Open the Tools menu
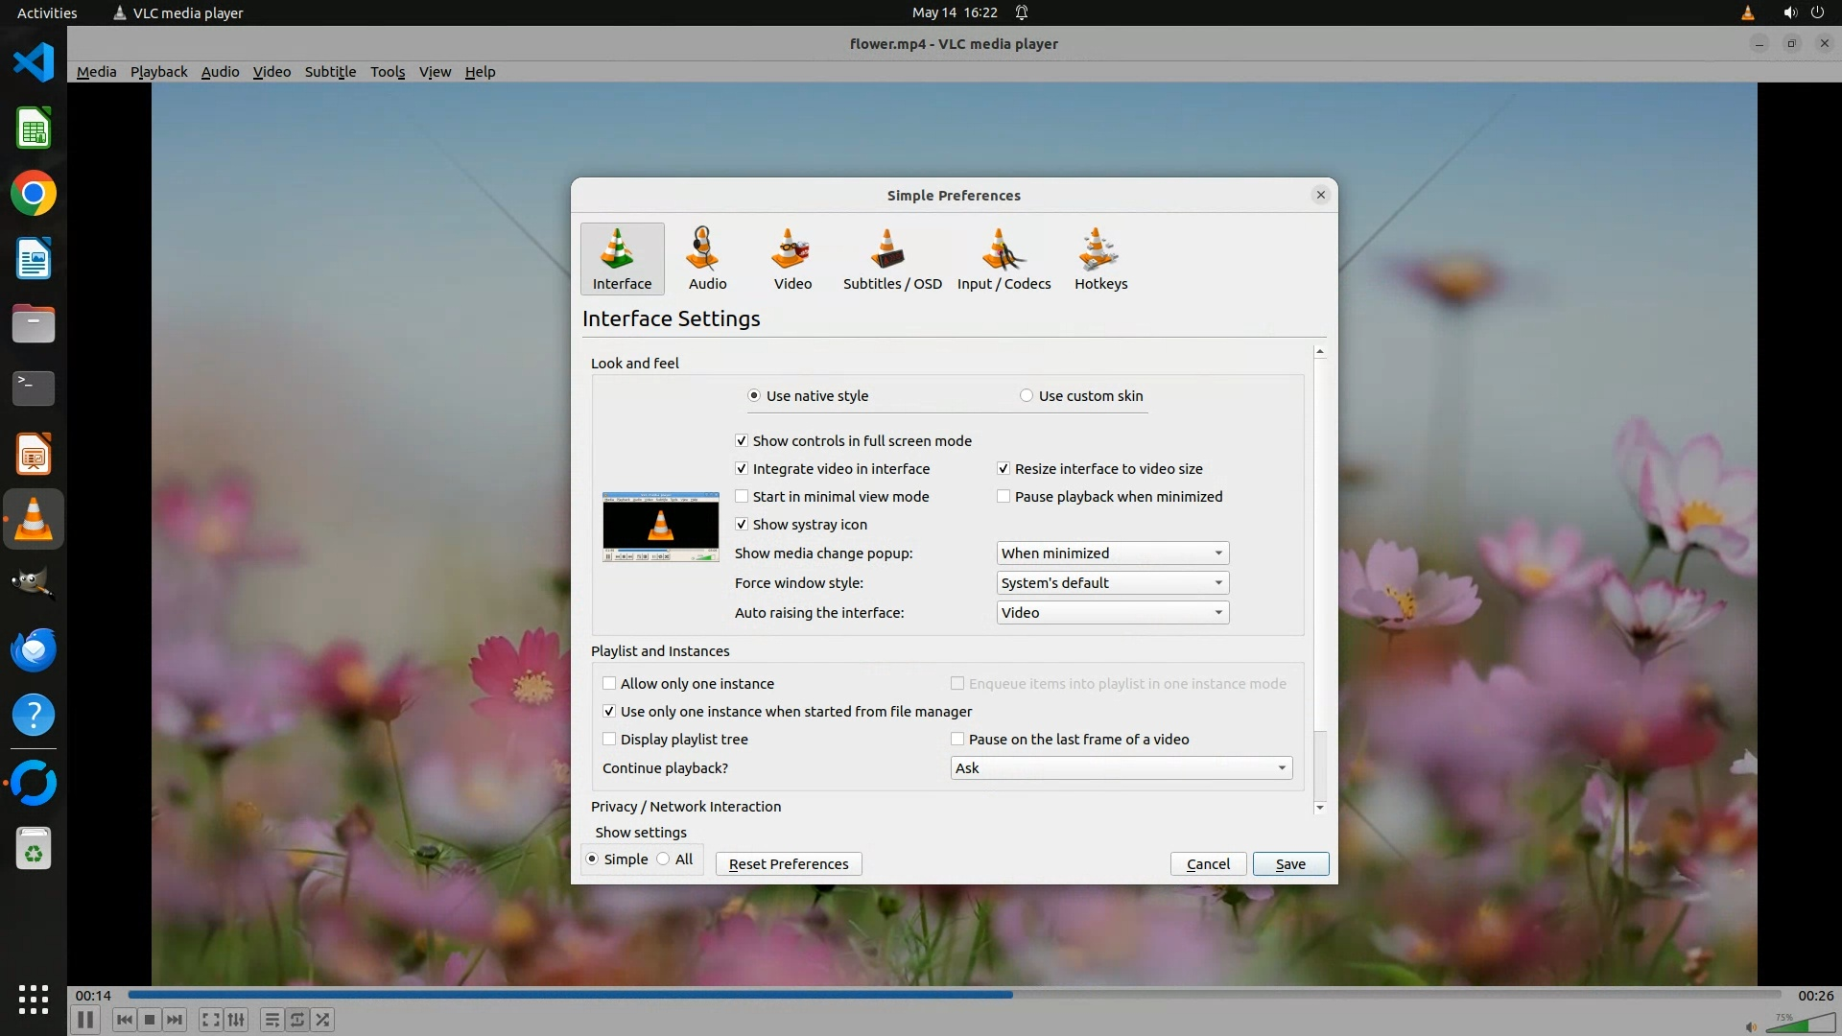This screenshot has height=1036, width=1842. (388, 72)
